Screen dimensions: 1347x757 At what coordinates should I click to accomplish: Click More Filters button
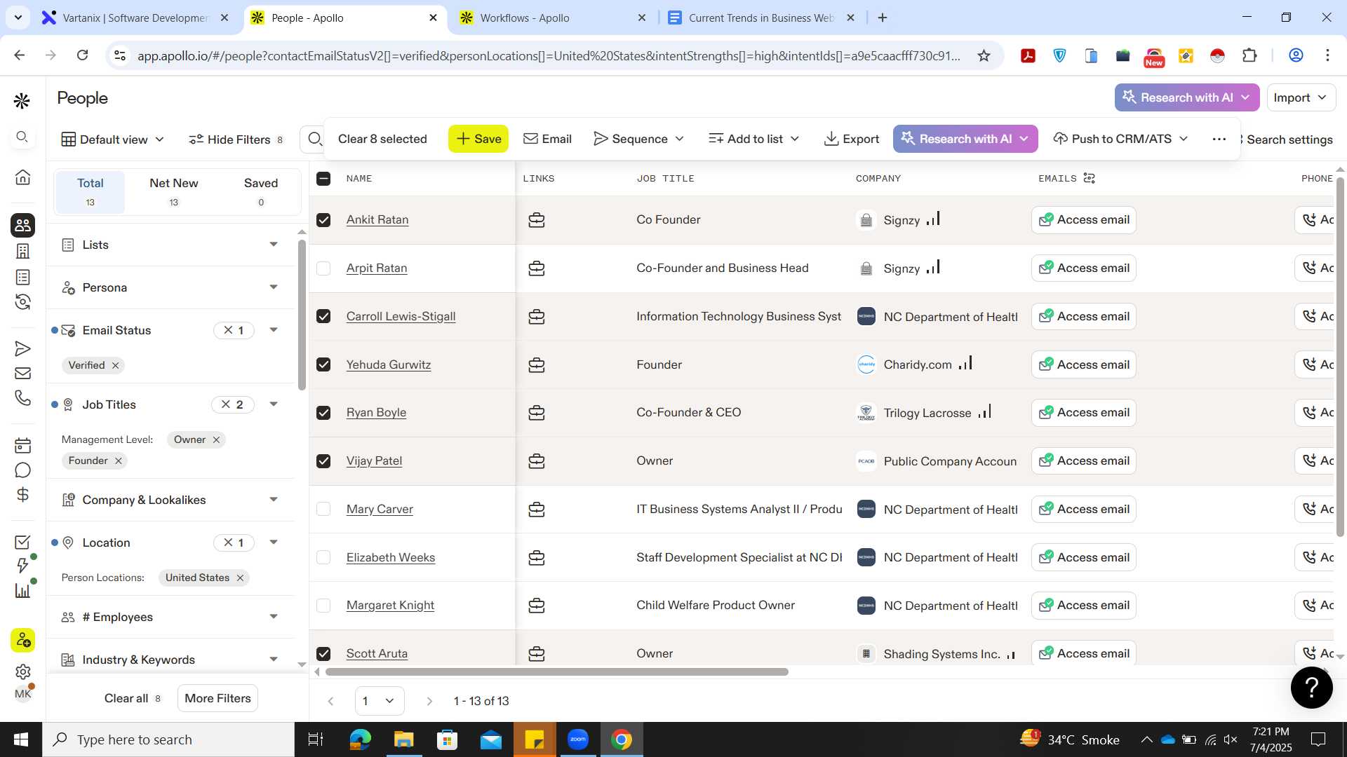click(217, 698)
